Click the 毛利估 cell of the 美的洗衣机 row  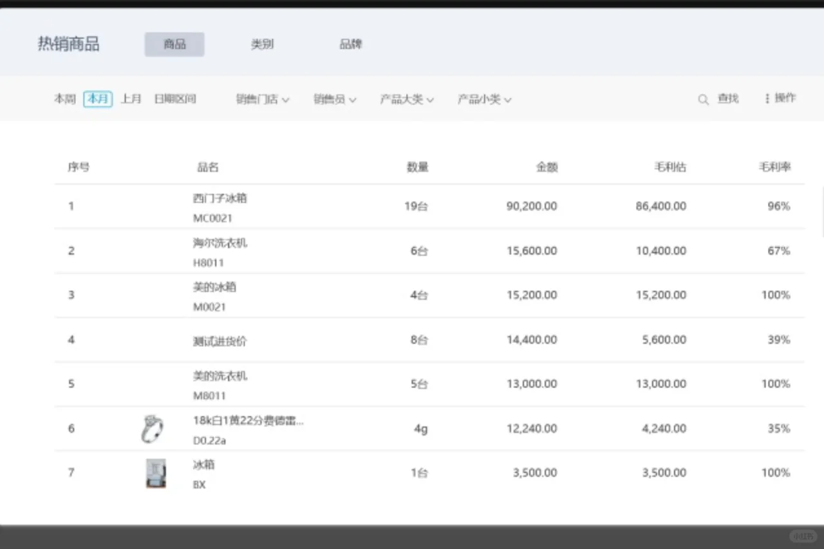(x=661, y=384)
